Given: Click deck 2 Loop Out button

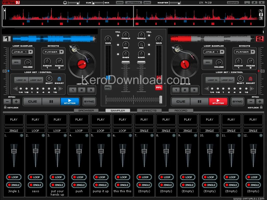Looking at the screenshot, I should point(227,80).
